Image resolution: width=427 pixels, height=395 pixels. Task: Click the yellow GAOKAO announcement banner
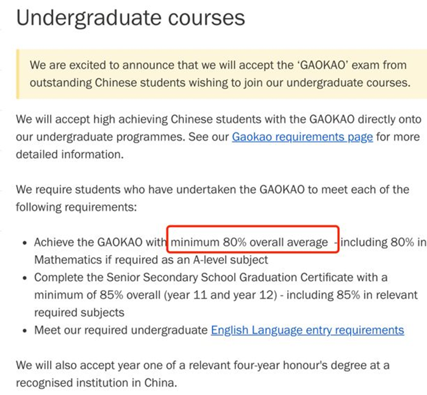tap(221, 74)
